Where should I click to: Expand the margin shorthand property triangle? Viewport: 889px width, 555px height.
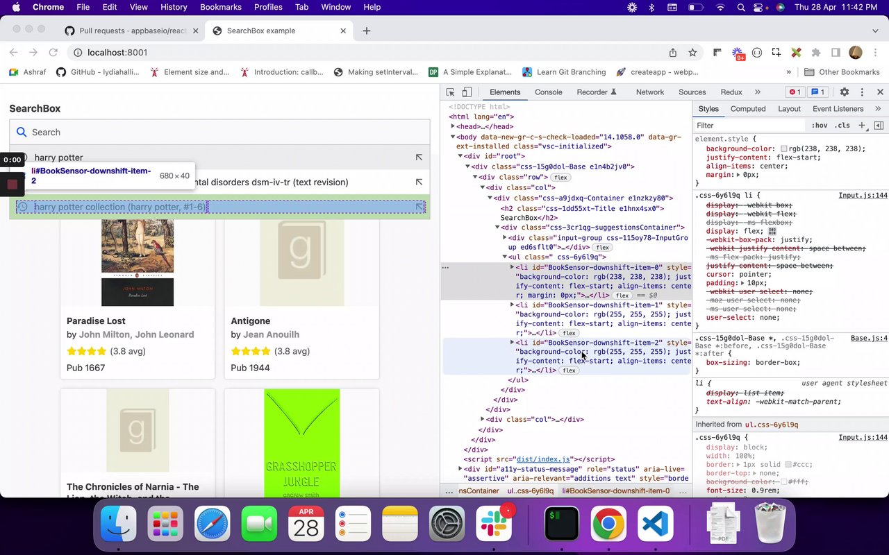coord(738,175)
